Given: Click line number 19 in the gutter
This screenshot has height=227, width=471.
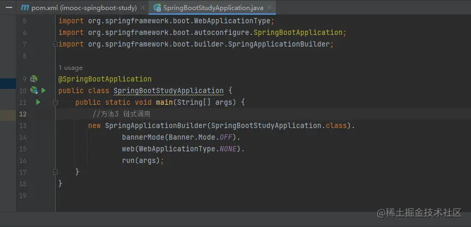Looking at the screenshot, I should [x=23, y=196].
